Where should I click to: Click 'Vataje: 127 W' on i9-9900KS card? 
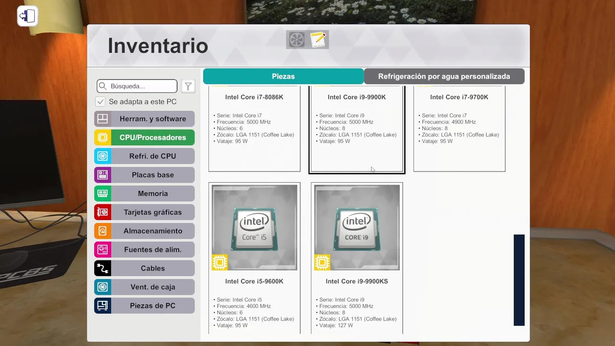click(334, 325)
